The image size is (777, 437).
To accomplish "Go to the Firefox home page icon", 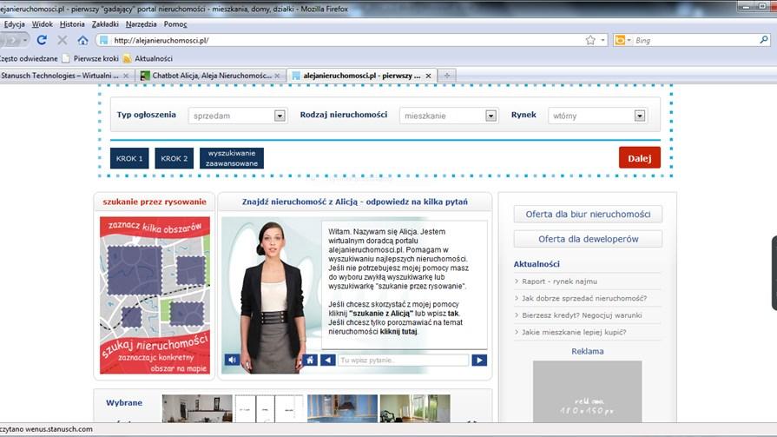I will [x=82, y=40].
